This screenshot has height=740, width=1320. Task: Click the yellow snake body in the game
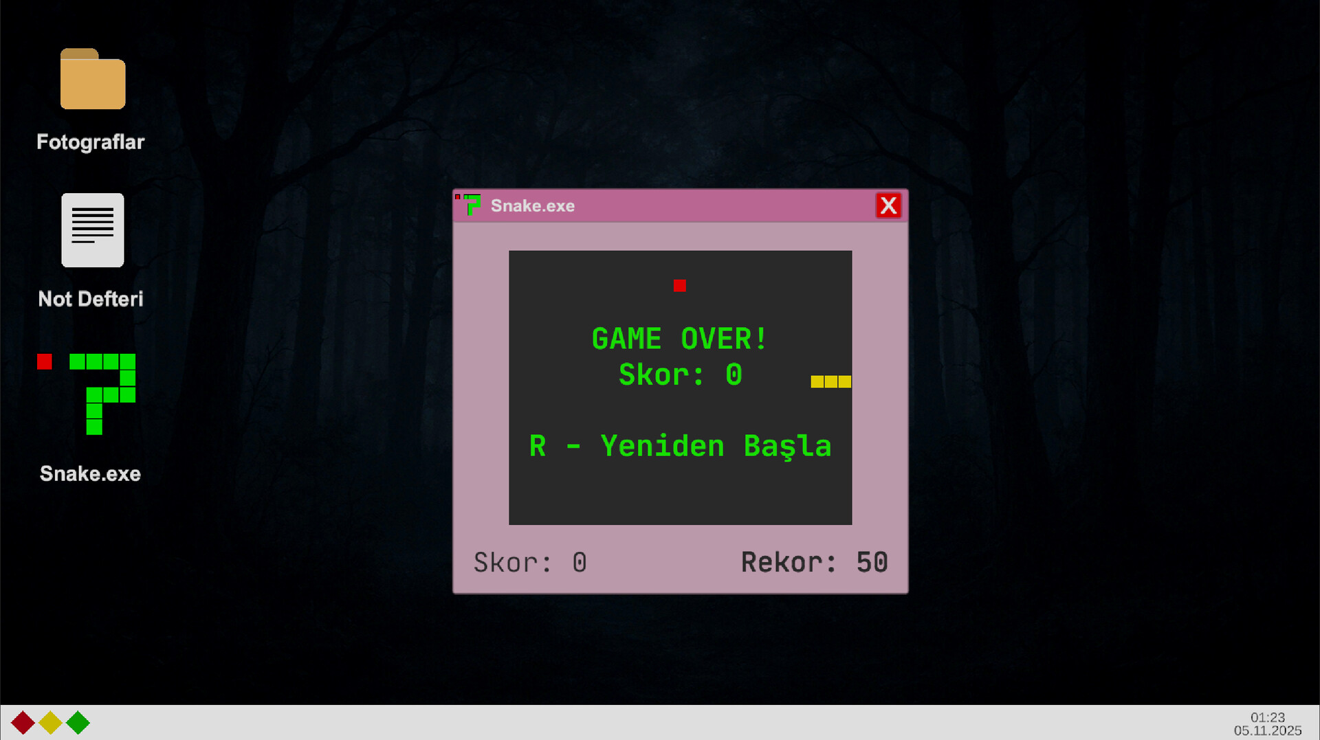click(830, 381)
